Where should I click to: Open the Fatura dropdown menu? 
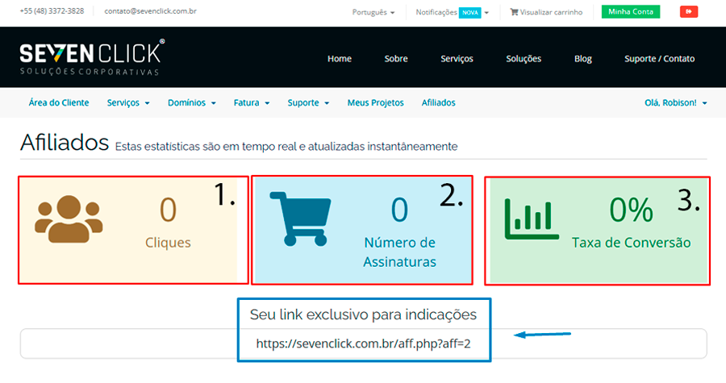click(251, 103)
